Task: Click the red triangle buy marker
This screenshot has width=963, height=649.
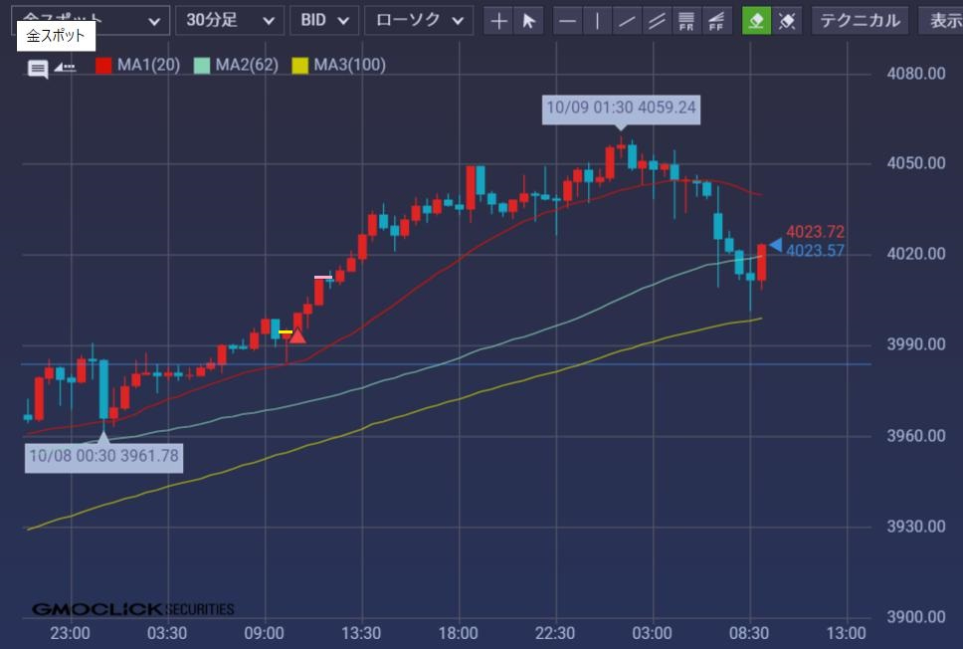Action: coord(297,335)
